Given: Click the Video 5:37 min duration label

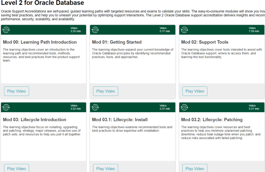Looking at the screenshot, I should (165, 107).
